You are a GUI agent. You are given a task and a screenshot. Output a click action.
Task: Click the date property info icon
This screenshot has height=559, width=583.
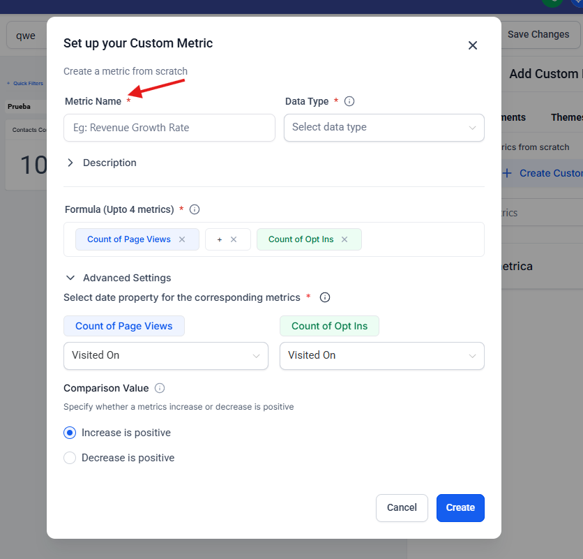pos(324,297)
